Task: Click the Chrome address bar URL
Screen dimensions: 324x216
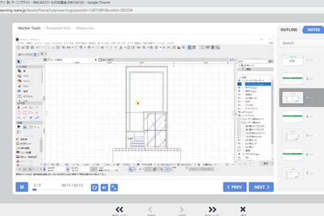Action: click(66, 10)
